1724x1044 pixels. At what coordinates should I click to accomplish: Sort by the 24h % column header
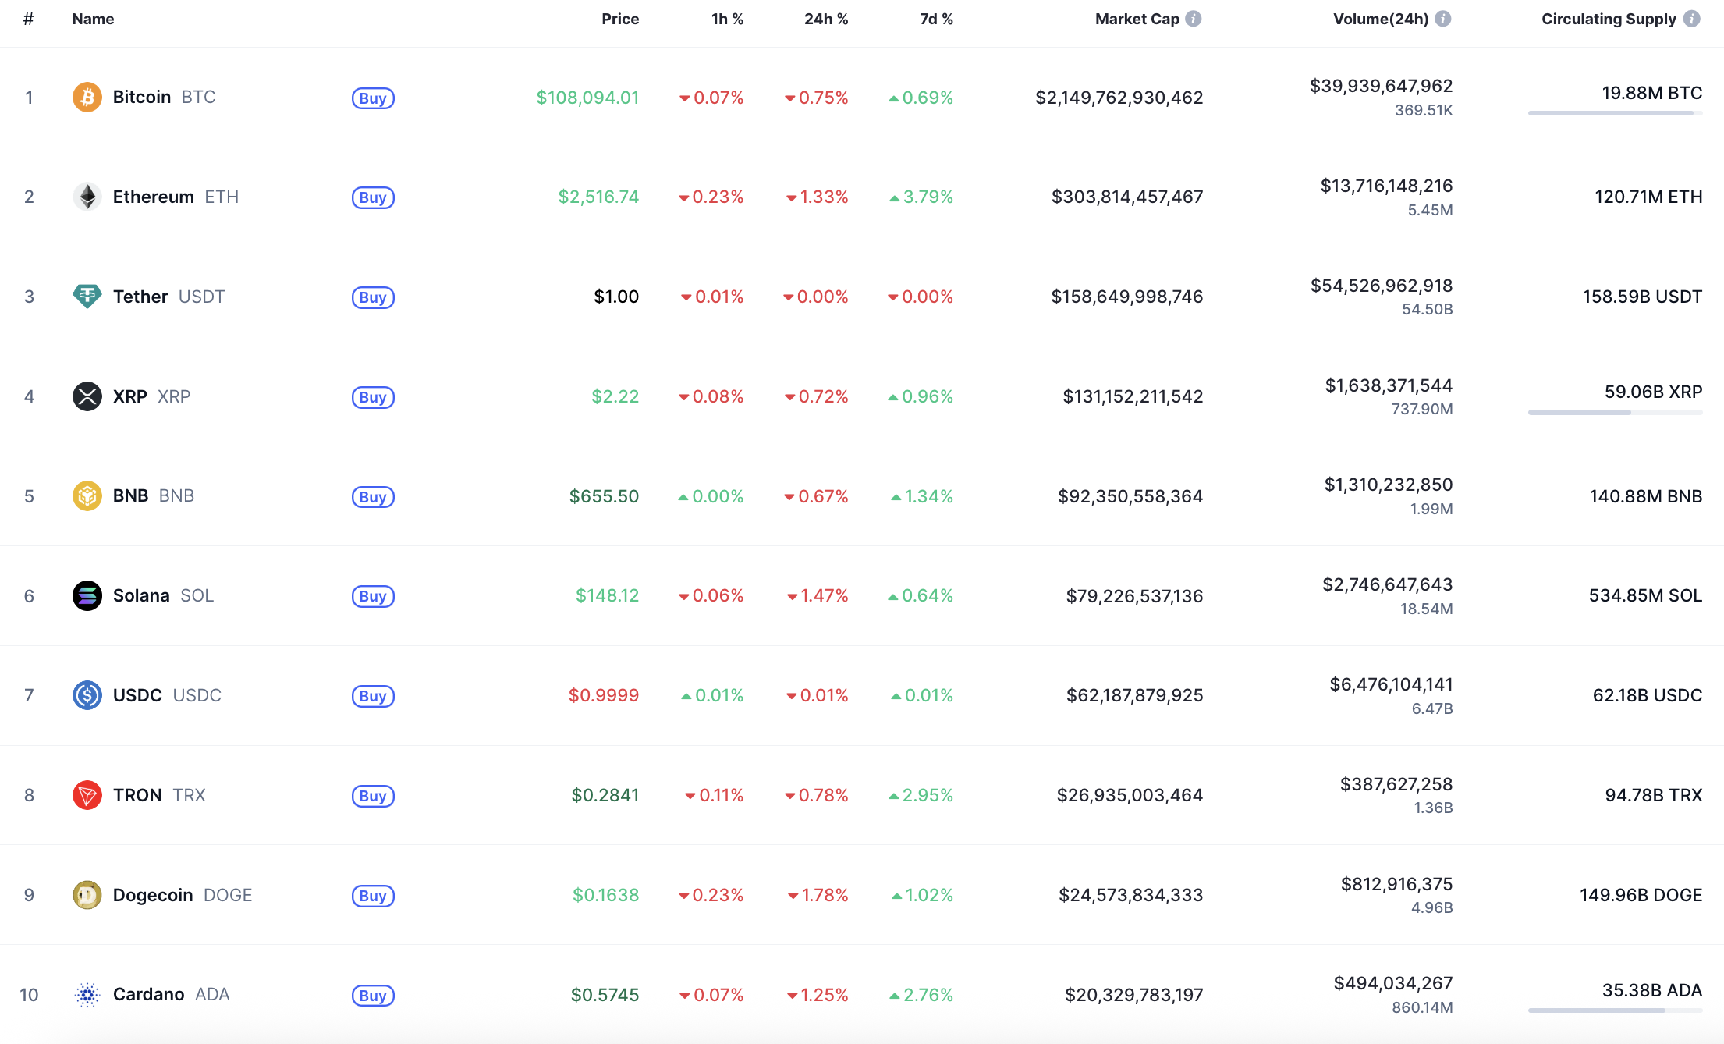click(x=825, y=19)
